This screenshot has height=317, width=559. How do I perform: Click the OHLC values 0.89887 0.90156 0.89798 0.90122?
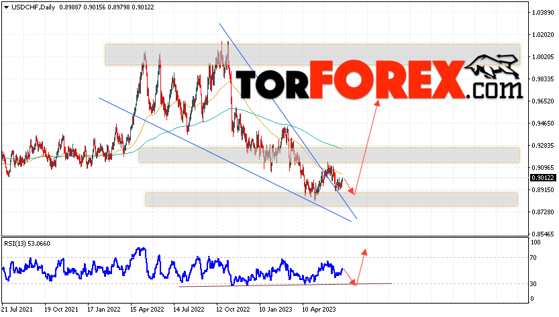click(107, 7)
